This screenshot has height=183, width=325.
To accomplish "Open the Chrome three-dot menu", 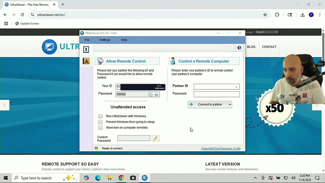I will pyautogui.click(x=320, y=15).
